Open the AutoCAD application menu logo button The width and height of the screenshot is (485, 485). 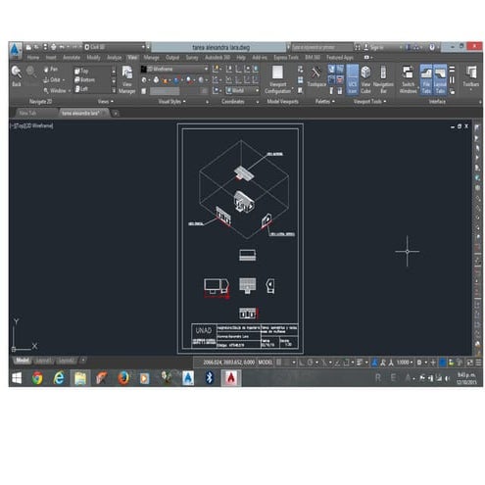15,50
